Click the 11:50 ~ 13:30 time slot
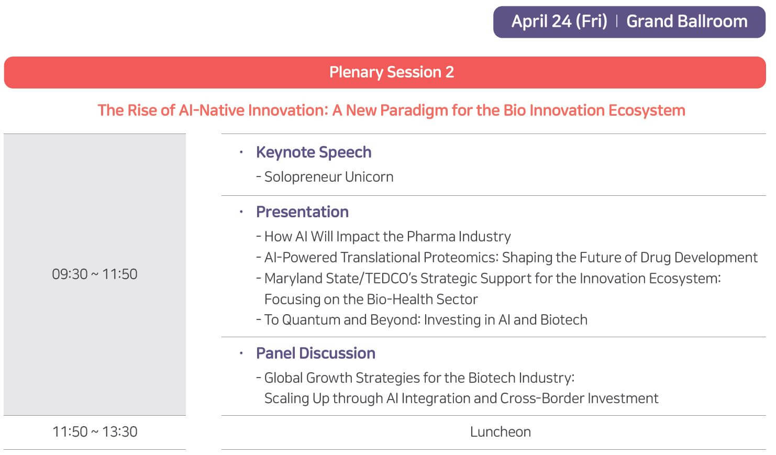 point(95,432)
